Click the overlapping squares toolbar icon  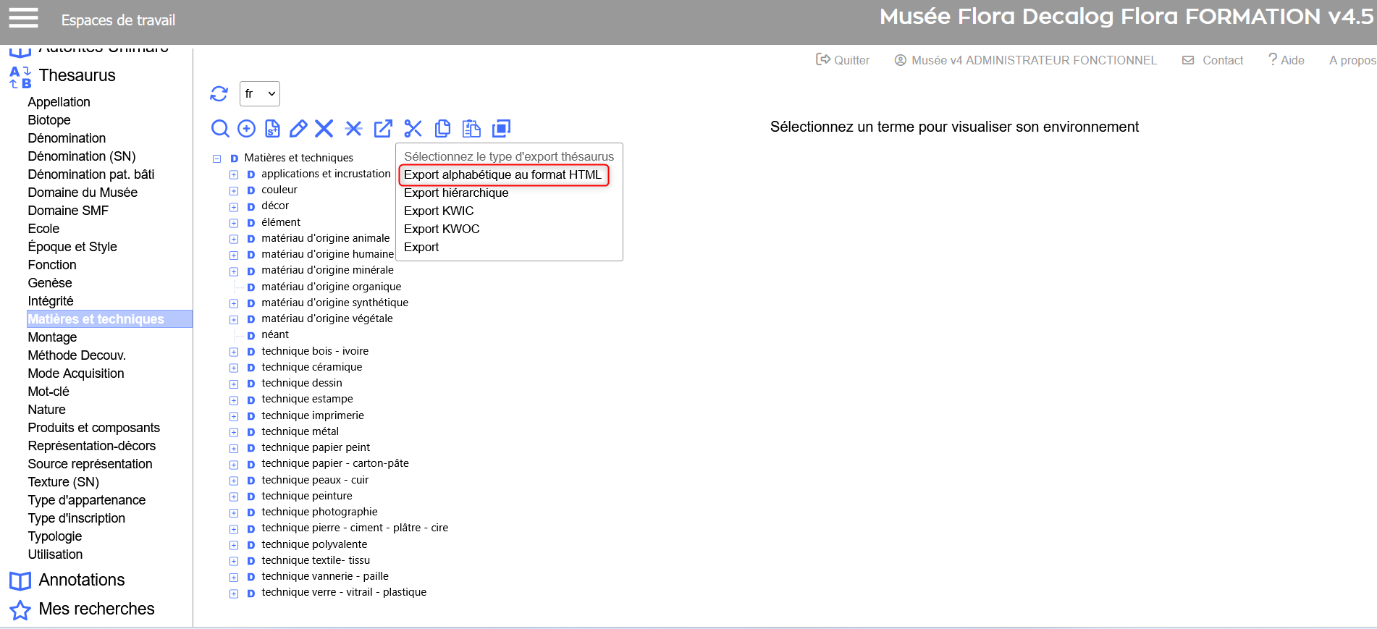501,129
